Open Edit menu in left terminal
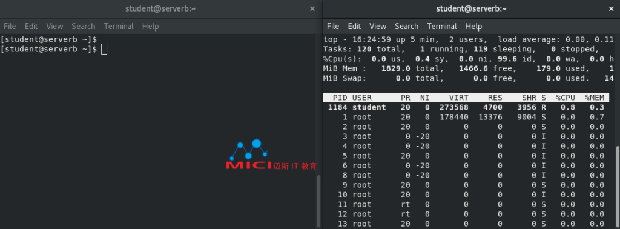Screen dimensions: 620x229 point(31,27)
